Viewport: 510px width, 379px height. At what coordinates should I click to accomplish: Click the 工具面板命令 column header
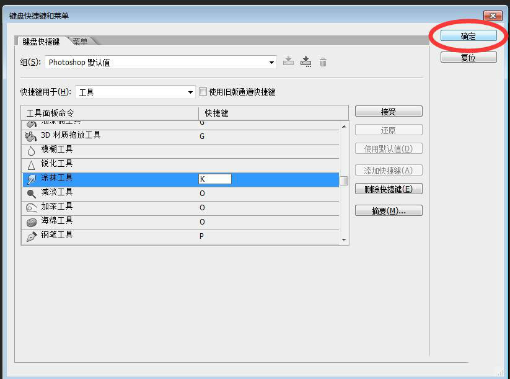tap(110, 113)
